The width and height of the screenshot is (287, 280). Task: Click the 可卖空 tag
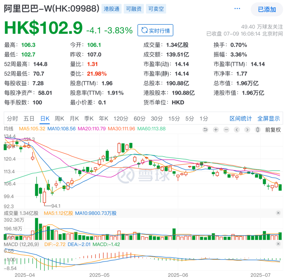pos(156,9)
